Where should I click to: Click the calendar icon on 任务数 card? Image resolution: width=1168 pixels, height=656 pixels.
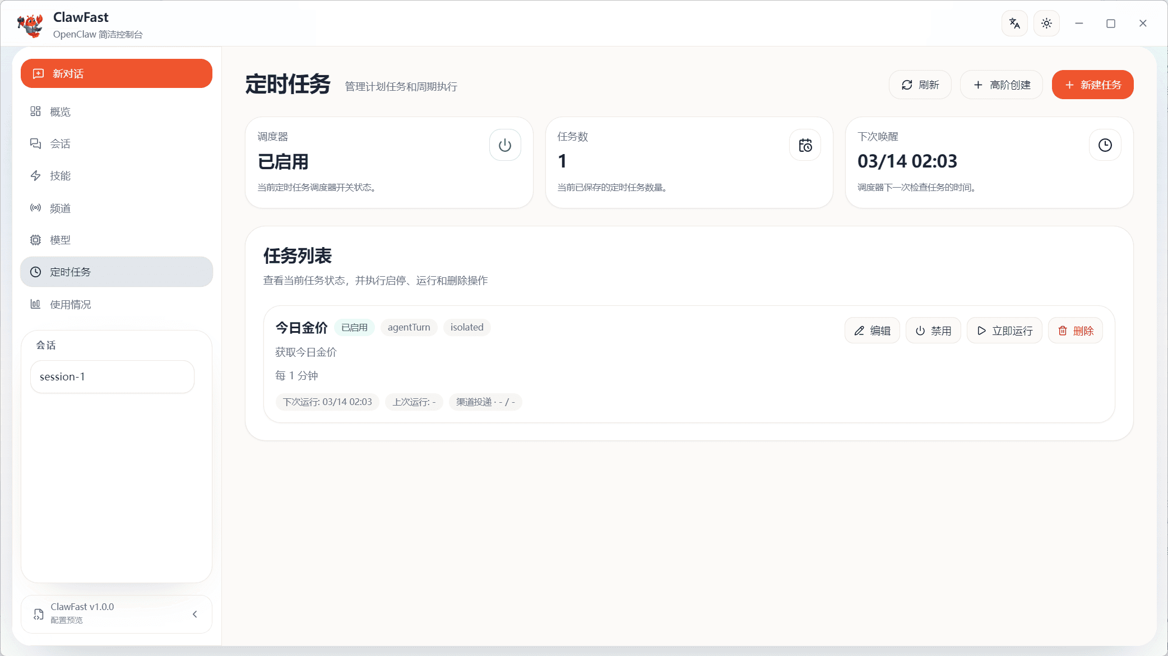[x=805, y=145]
